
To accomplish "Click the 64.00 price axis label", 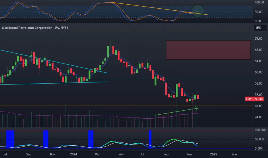I will pos(259,61).
